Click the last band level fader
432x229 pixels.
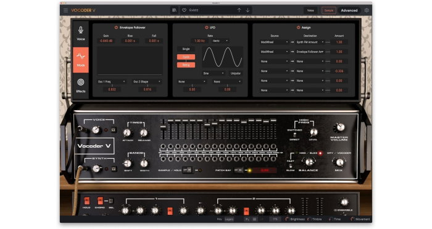pos(273,121)
